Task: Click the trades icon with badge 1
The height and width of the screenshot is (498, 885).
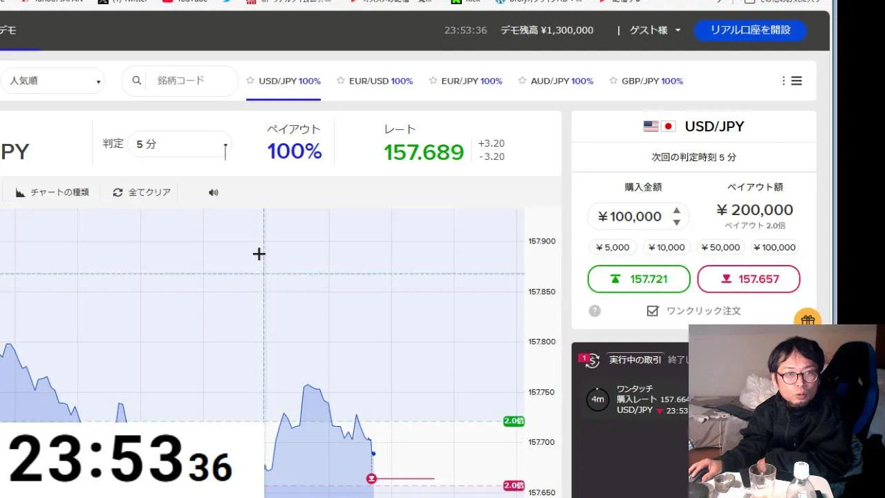Action: click(590, 360)
